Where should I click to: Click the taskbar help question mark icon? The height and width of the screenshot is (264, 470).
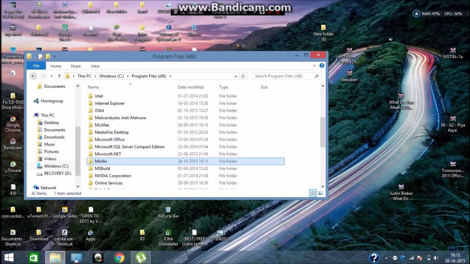coord(374,258)
